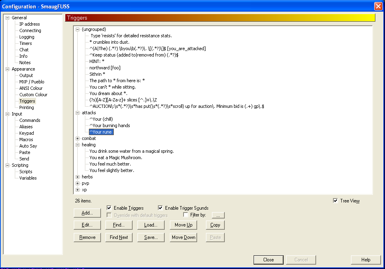
Task: Expand the combat trigger group
Action: pyautogui.click(x=78, y=139)
